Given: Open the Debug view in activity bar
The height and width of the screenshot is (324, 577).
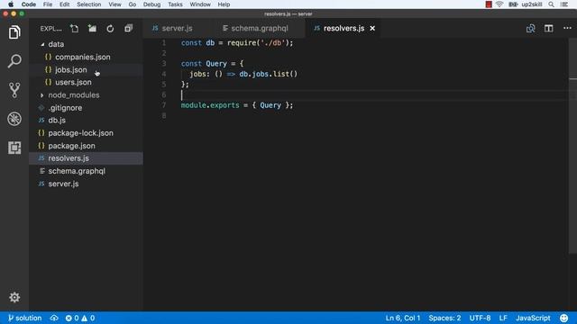Looking at the screenshot, I should (x=14, y=119).
